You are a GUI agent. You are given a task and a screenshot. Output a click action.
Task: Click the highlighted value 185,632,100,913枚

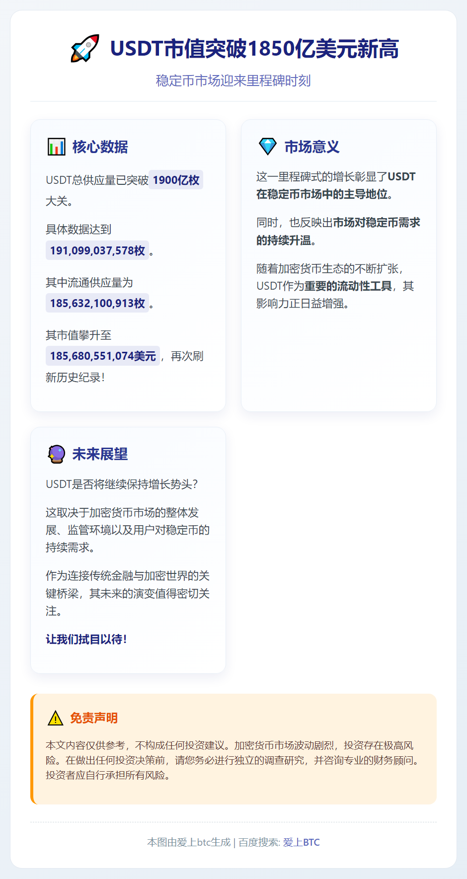click(97, 303)
